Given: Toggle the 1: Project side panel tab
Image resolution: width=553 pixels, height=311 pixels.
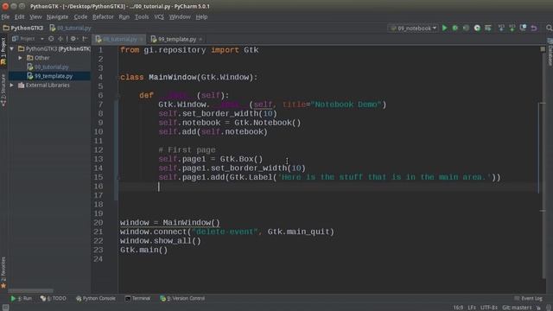Looking at the screenshot, I should pos(3,52).
